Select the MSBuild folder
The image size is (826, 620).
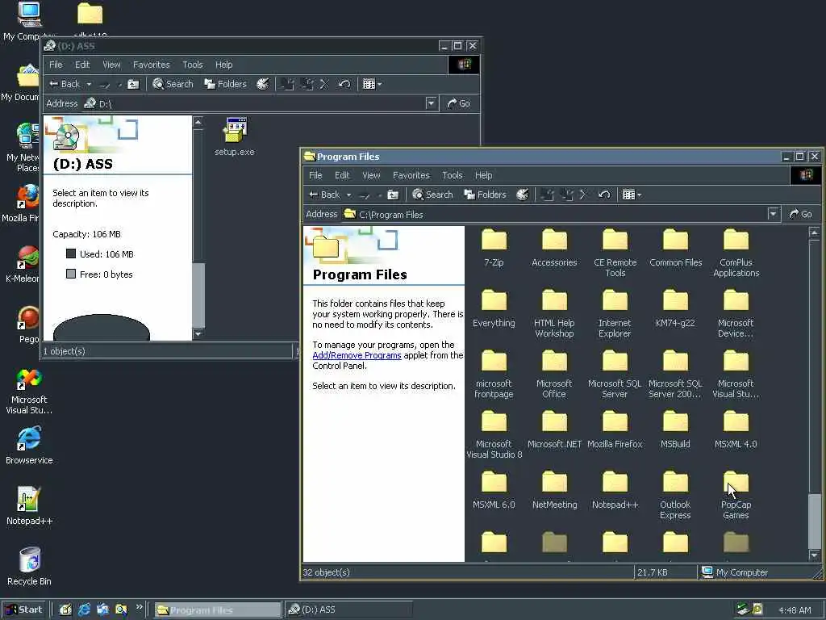(675, 430)
